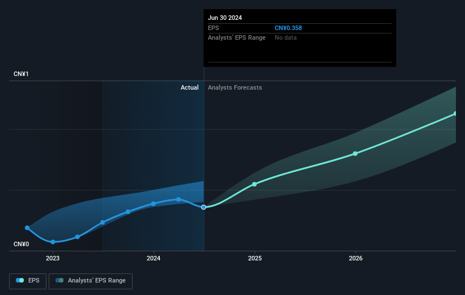The height and width of the screenshot is (295, 465).
Task: Select the 2025 forecast EPS data point
Action: click(x=254, y=184)
